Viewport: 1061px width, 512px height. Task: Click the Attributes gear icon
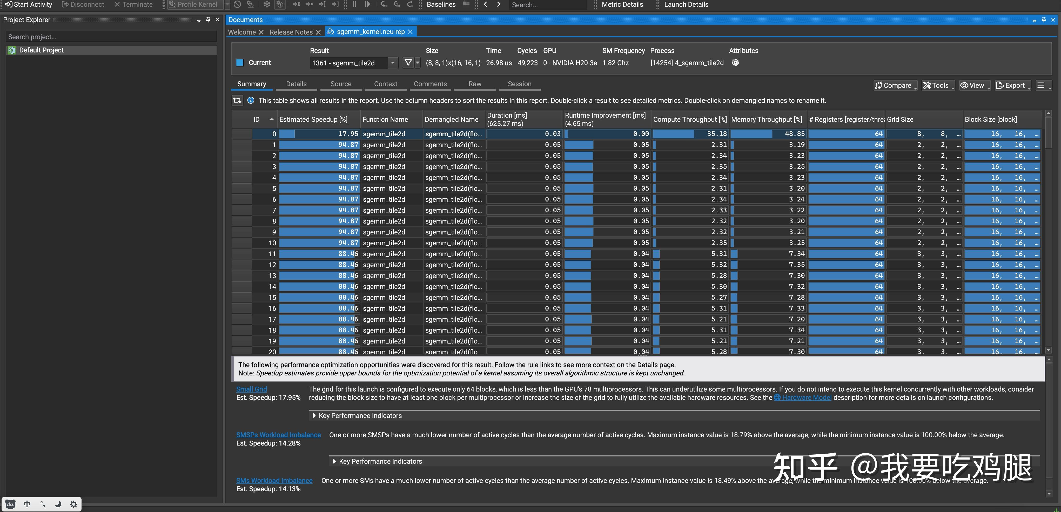pyautogui.click(x=735, y=63)
